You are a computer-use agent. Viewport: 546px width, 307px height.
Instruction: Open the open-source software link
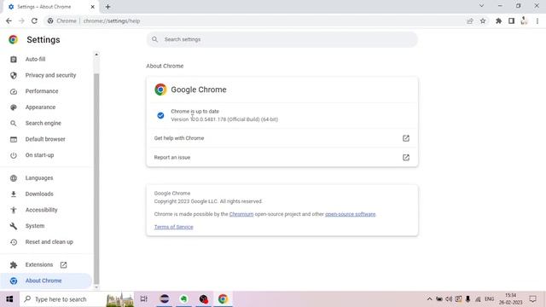(350, 214)
